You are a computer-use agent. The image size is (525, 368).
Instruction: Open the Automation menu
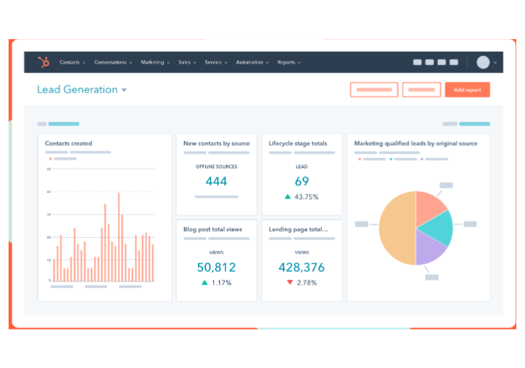click(x=252, y=63)
